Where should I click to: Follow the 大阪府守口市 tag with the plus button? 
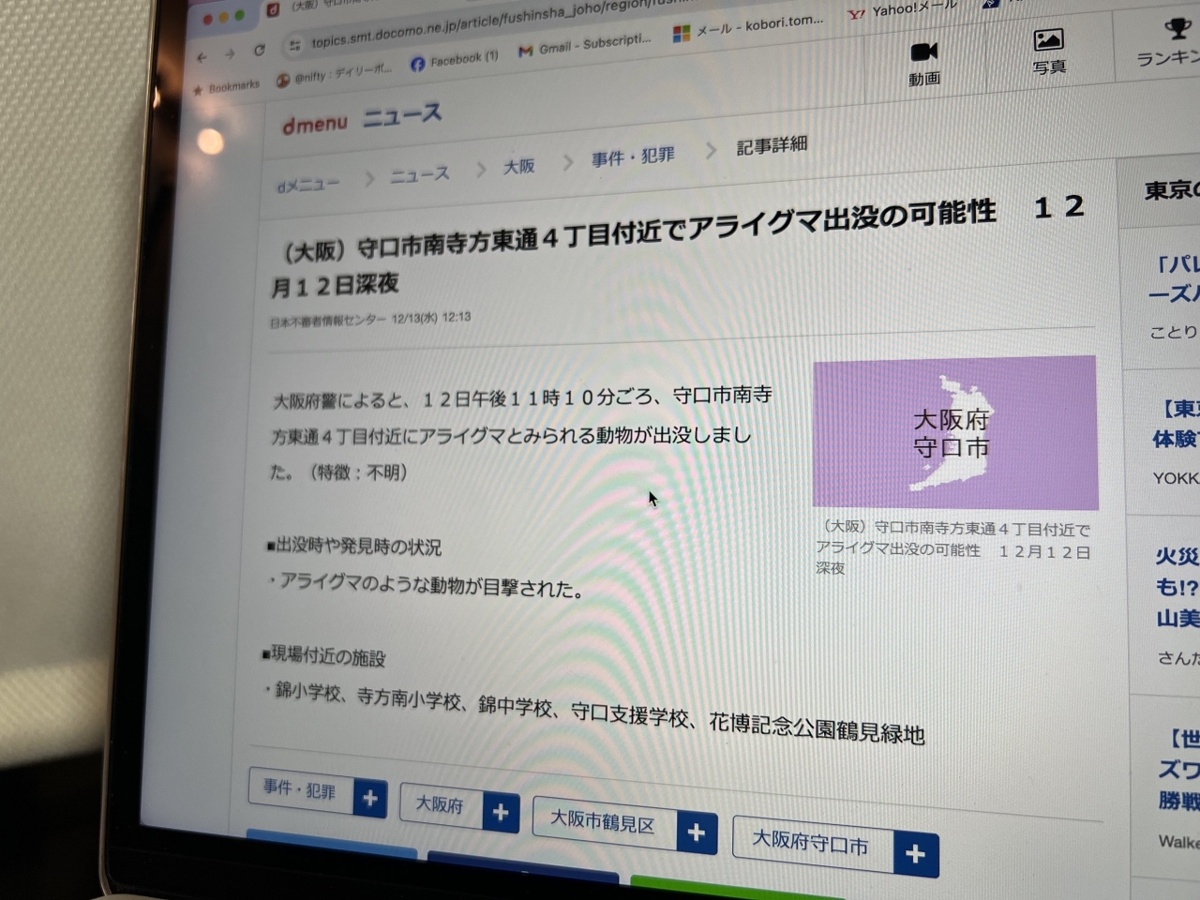915,854
